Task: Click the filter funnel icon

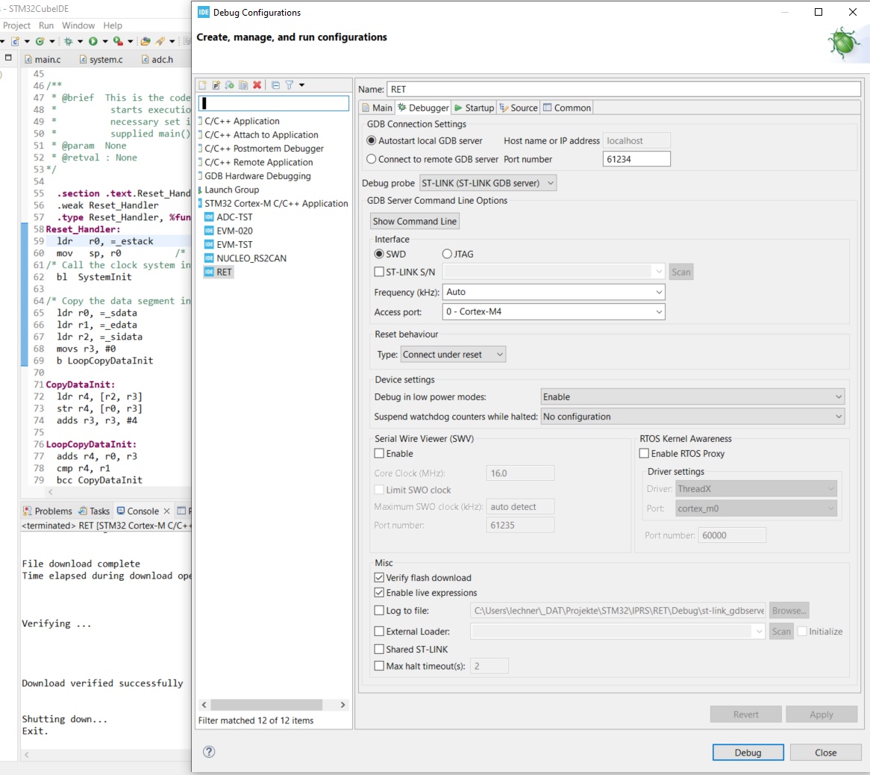Action: [x=289, y=85]
